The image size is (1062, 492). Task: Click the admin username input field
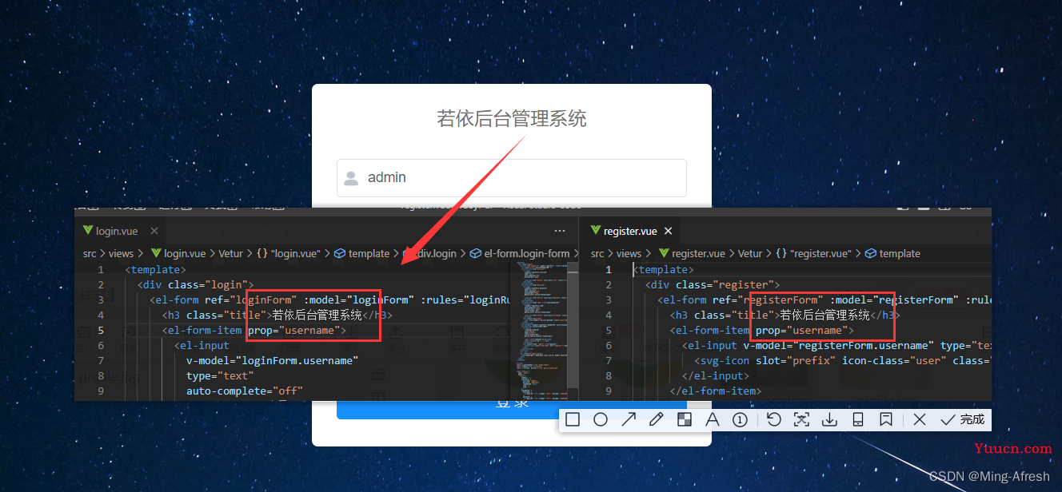pos(512,177)
